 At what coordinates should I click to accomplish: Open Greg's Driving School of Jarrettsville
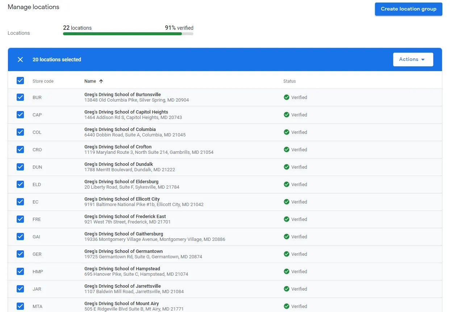pos(122,286)
